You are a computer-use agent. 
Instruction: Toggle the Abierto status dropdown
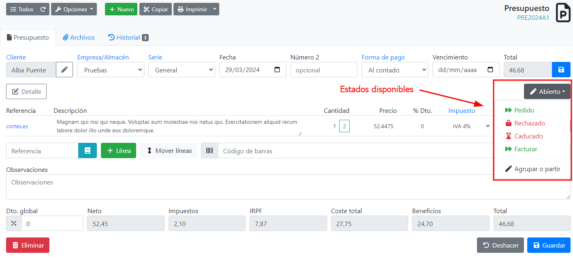pos(547,91)
